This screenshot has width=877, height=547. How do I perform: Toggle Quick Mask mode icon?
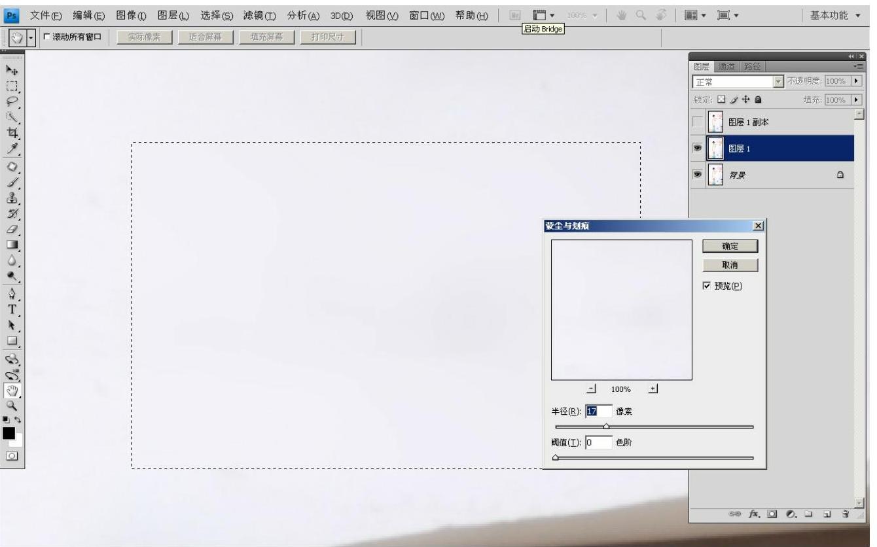point(12,455)
